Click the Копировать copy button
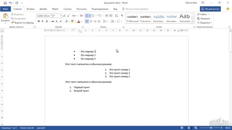 (x=18, y=18)
